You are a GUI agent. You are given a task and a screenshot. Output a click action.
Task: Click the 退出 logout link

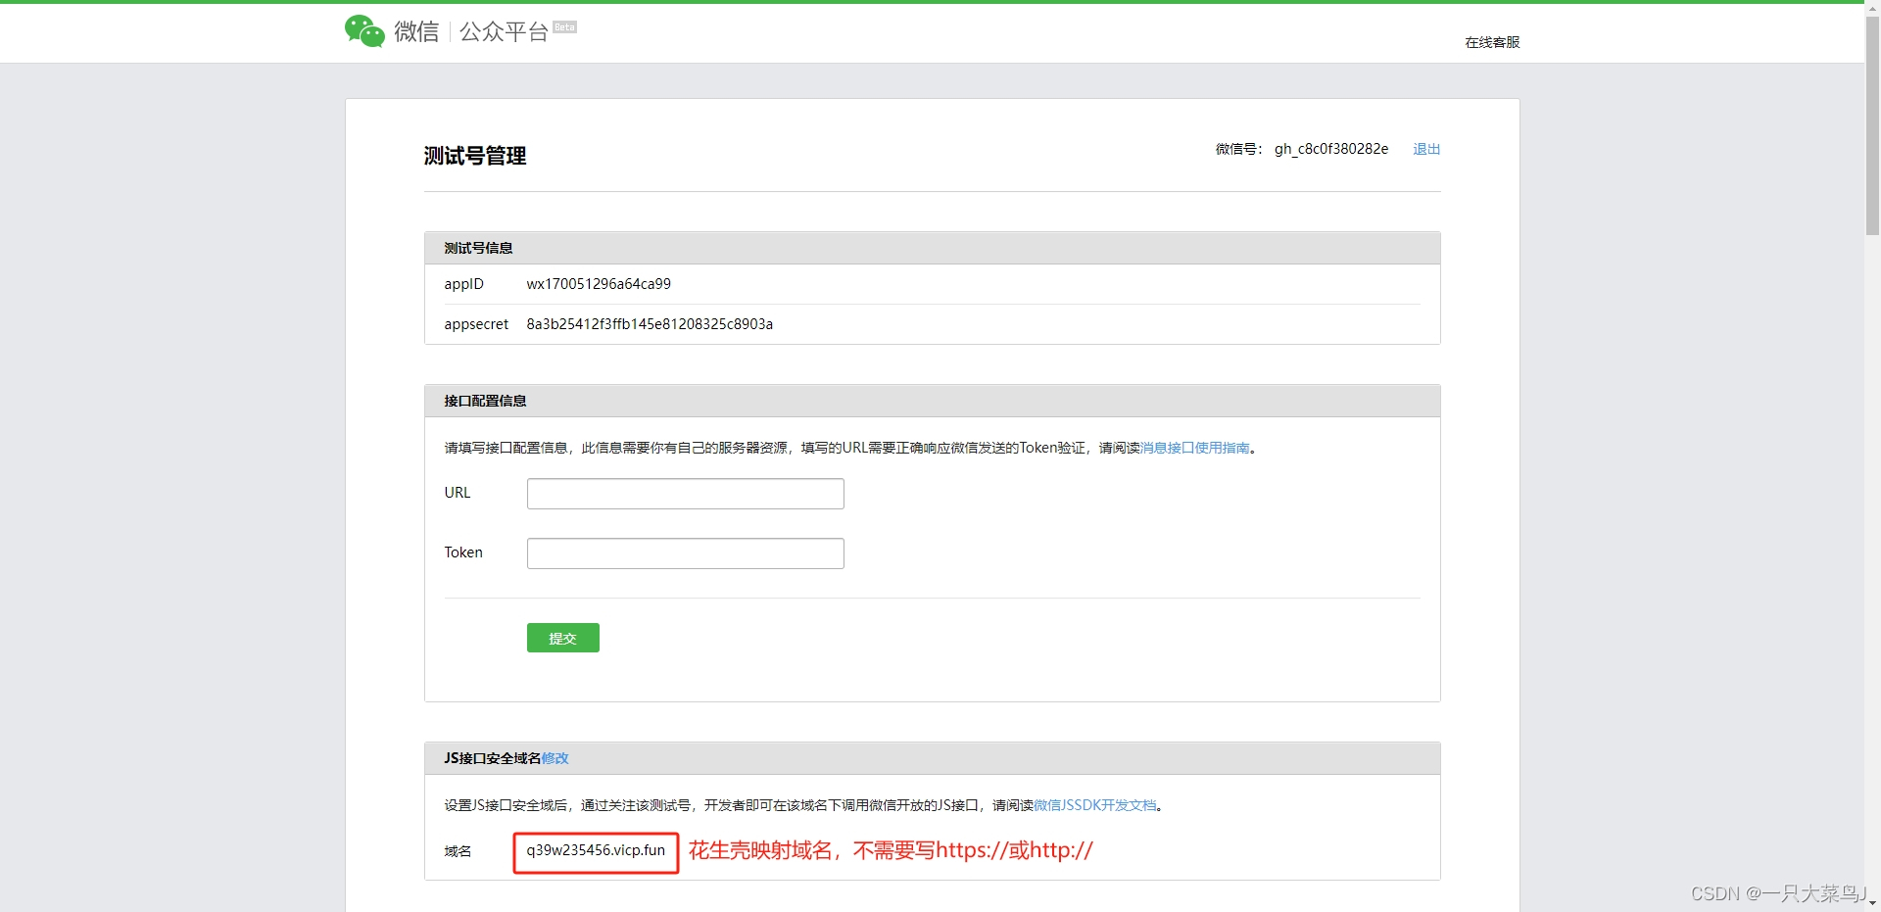coord(1426,149)
